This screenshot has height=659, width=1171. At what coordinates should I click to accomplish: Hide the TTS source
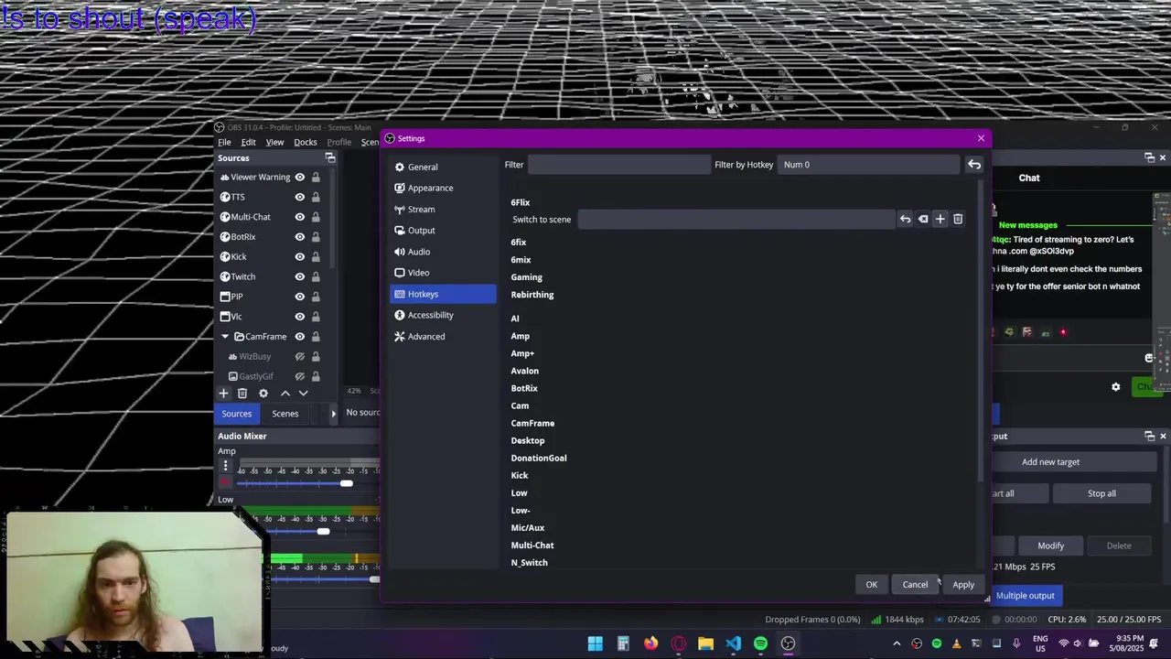click(x=299, y=197)
